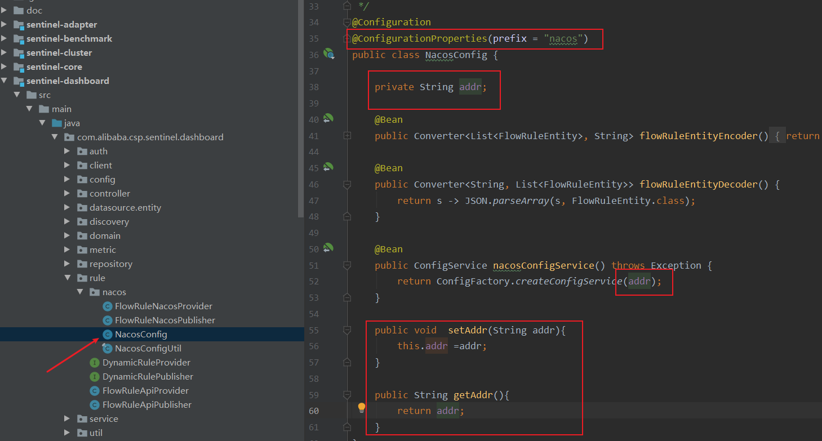The image size is (822, 441).
Task: Click the addr field on line 38
Action: tap(470, 87)
